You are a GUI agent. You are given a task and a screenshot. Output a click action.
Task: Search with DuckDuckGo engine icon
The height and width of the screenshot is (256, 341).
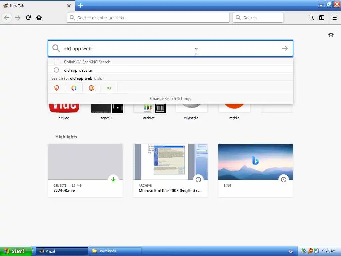coord(91,88)
